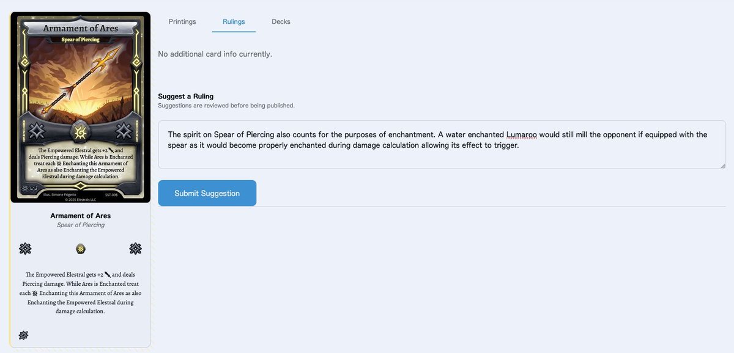The height and width of the screenshot is (353, 734).
Task: Click 'Suggestions are reviewed before being published.' note
Action: click(226, 106)
